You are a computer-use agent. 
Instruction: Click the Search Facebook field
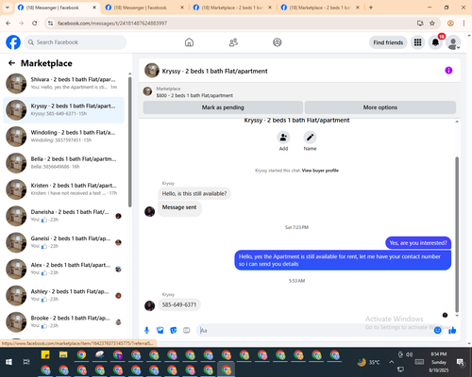[x=76, y=42]
